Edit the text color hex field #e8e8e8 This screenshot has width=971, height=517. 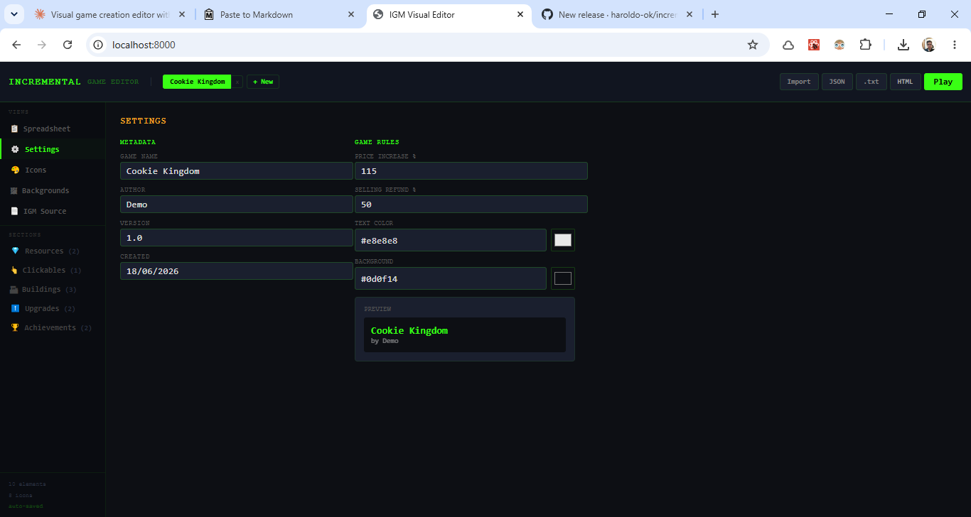pos(451,240)
